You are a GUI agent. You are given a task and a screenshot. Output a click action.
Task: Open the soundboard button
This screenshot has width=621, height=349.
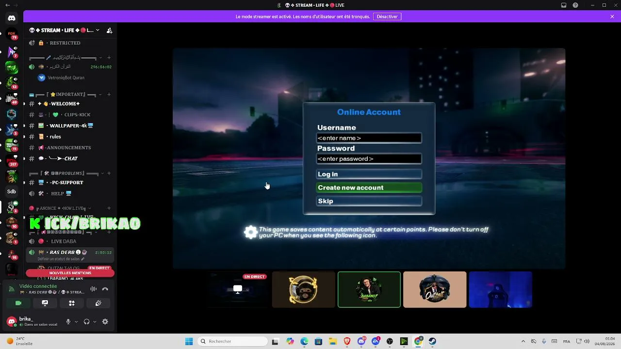tap(98, 303)
